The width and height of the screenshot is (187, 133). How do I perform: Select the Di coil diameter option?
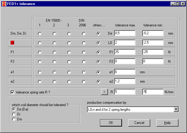tap(14, 114)
